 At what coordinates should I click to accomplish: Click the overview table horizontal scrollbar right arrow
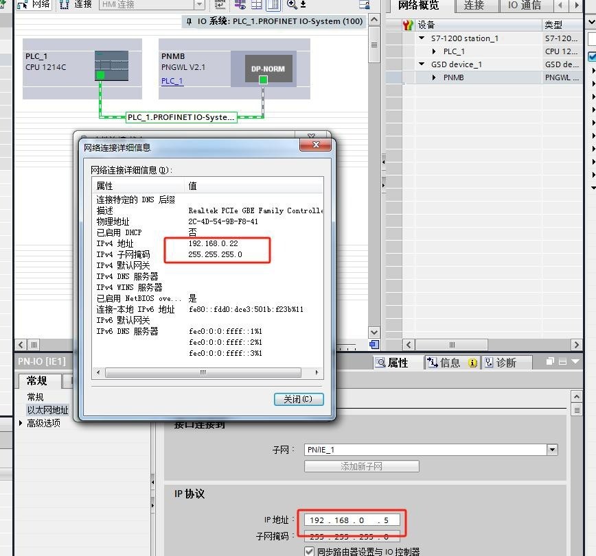pyautogui.click(x=577, y=345)
